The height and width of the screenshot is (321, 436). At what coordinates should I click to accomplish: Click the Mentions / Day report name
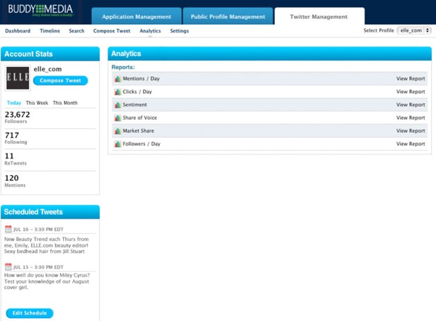point(141,79)
